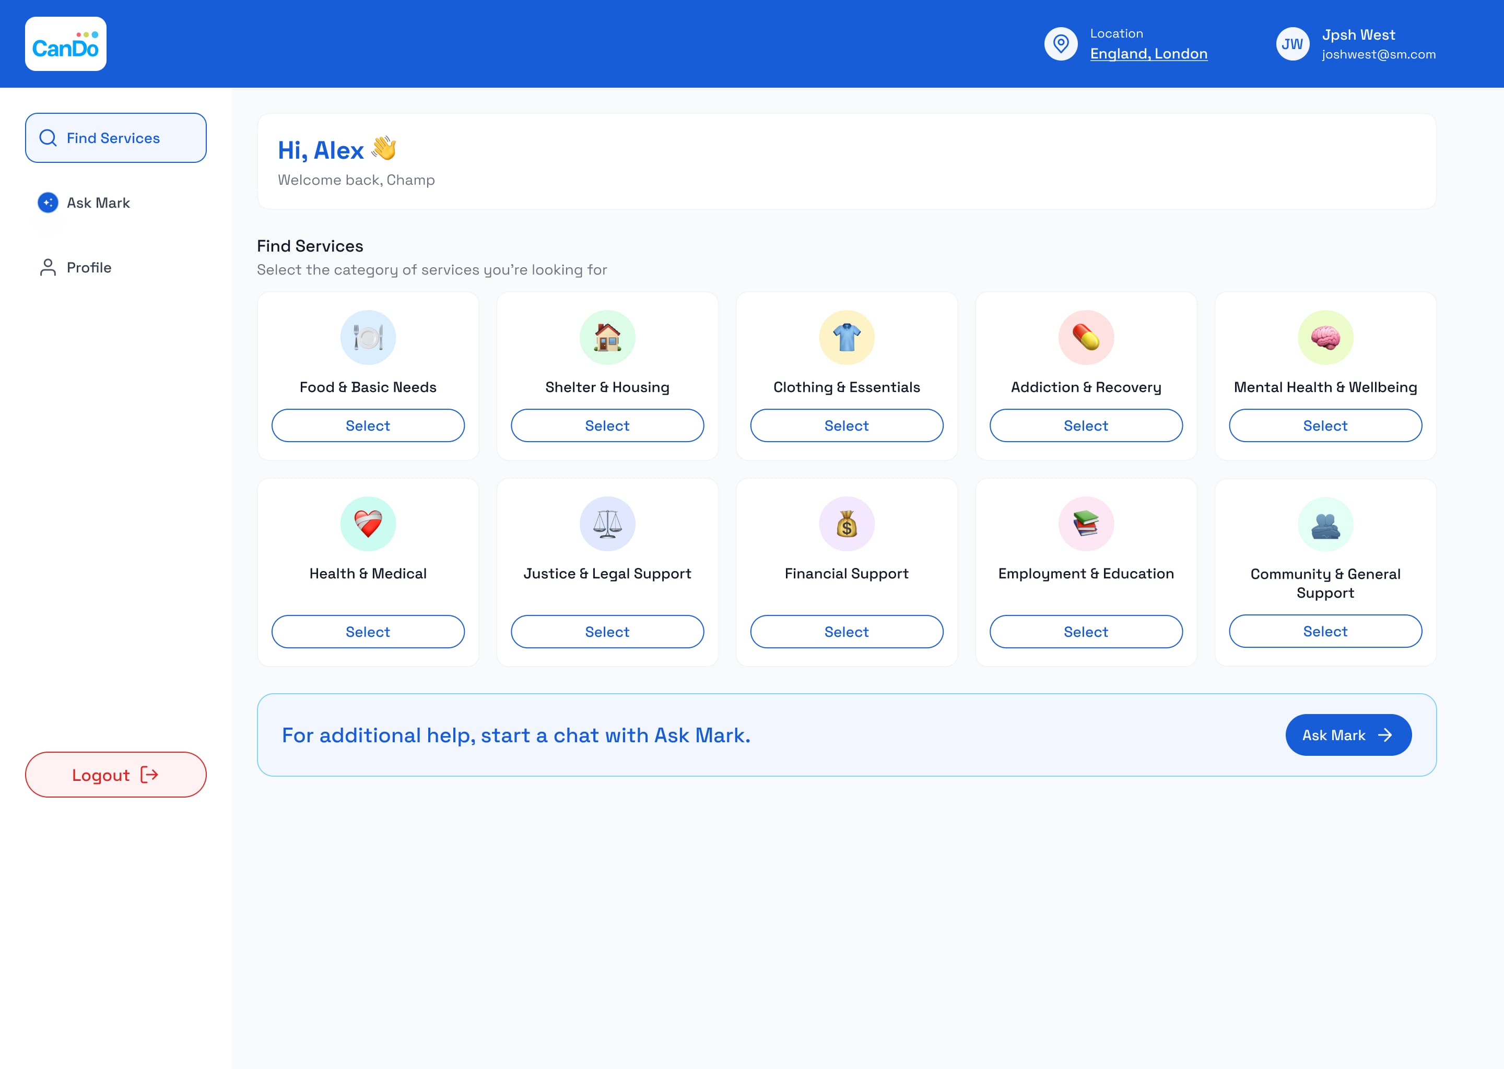The height and width of the screenshot is (1069, 1504).
Task: Click the joshwest@sm.com email text
Action: (x=1378, y=55)
